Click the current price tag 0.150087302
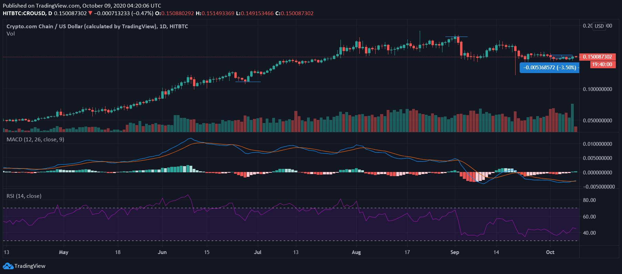The height and width of the screenshot is (274, 622). click(597, 57)
